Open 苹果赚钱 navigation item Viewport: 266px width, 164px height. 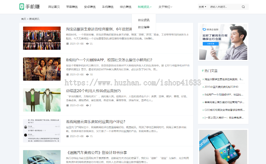point(72,7)
